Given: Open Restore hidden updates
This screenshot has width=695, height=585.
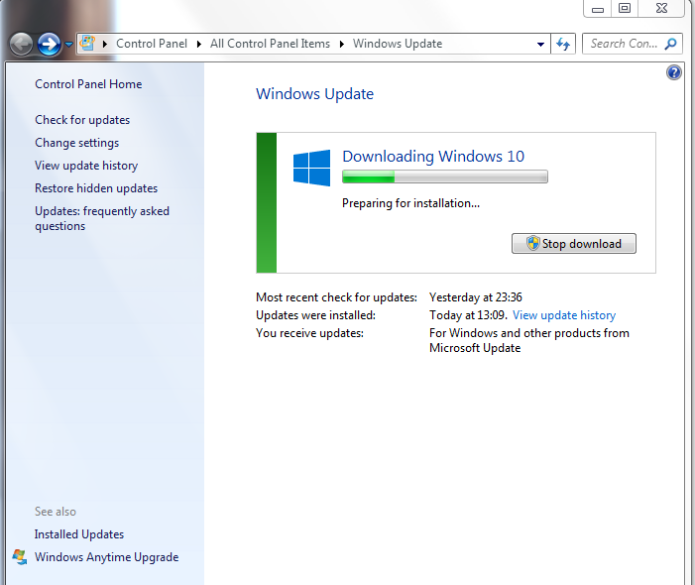Looking at the screenshot, I should (x=96, y=188).
